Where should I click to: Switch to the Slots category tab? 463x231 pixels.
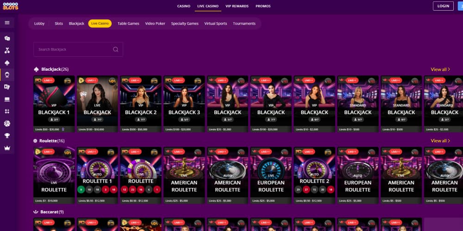(x=59, y=24)
